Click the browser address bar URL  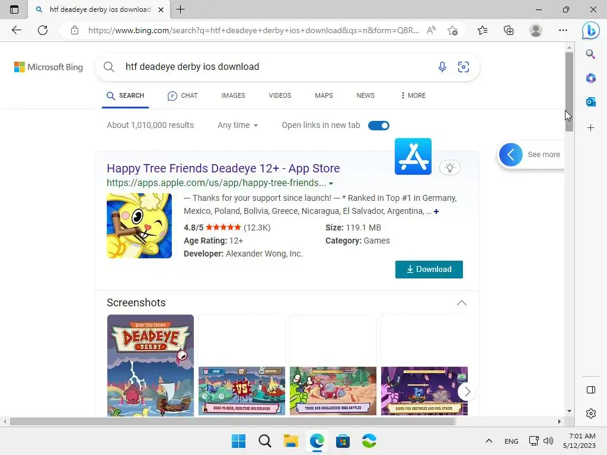pos(254,30)
